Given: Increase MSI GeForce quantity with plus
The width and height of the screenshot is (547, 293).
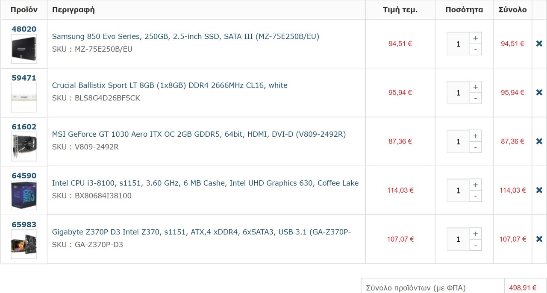Looking at the screenshot, I should coord(475,136).
